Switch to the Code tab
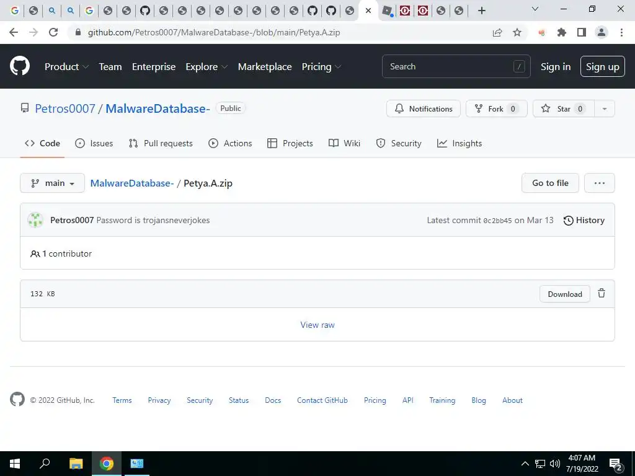Screen dimensions: 635x476 (x=42, y=143)
